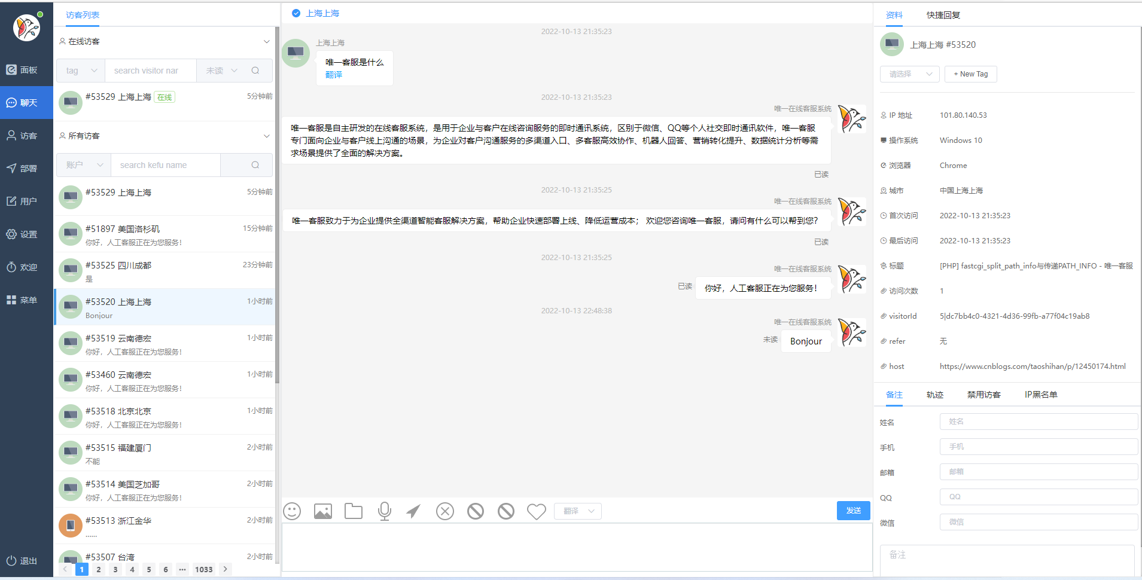Click the microphone voice message icon
The width and height of the screenshot is (1142, 580).
[385, 511]
